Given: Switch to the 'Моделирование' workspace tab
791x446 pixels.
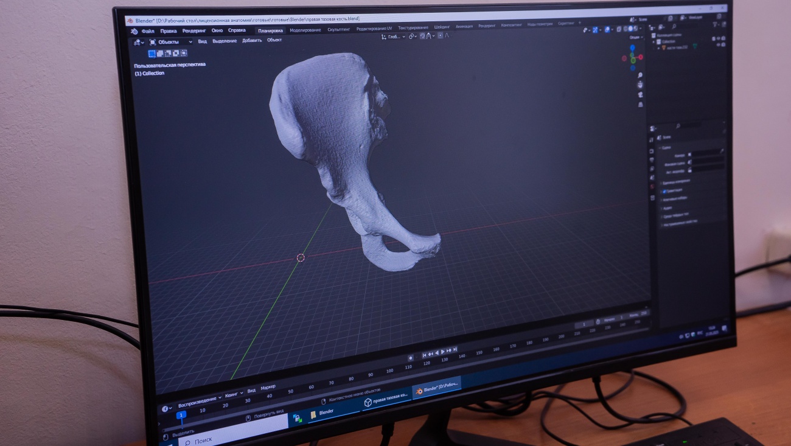Looking at the screenshot, I should tap(305, 30).
